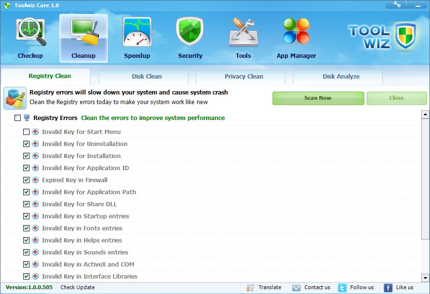
Task: Click the Follow us link text
Action: pos(362,287)
